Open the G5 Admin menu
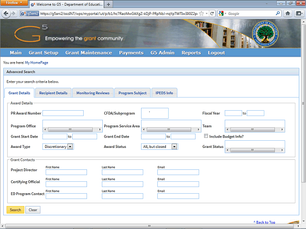The image size is (306, 229). (x=163, y=53)
